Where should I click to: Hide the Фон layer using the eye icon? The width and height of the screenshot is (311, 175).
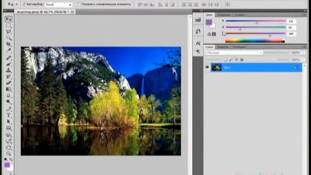[207, 68]
